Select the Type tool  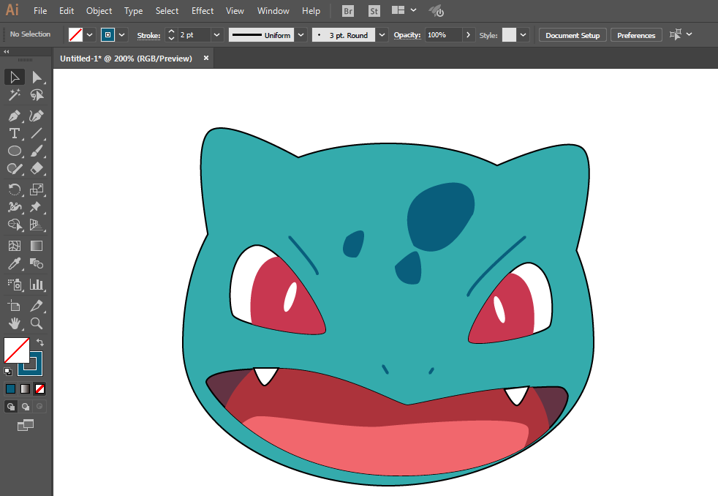click(14, 133)
